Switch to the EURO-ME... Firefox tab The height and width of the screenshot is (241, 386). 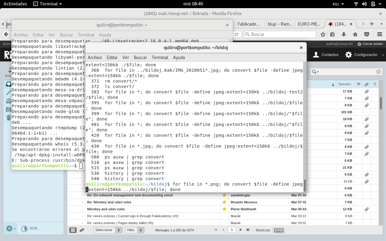coord(309,24)
